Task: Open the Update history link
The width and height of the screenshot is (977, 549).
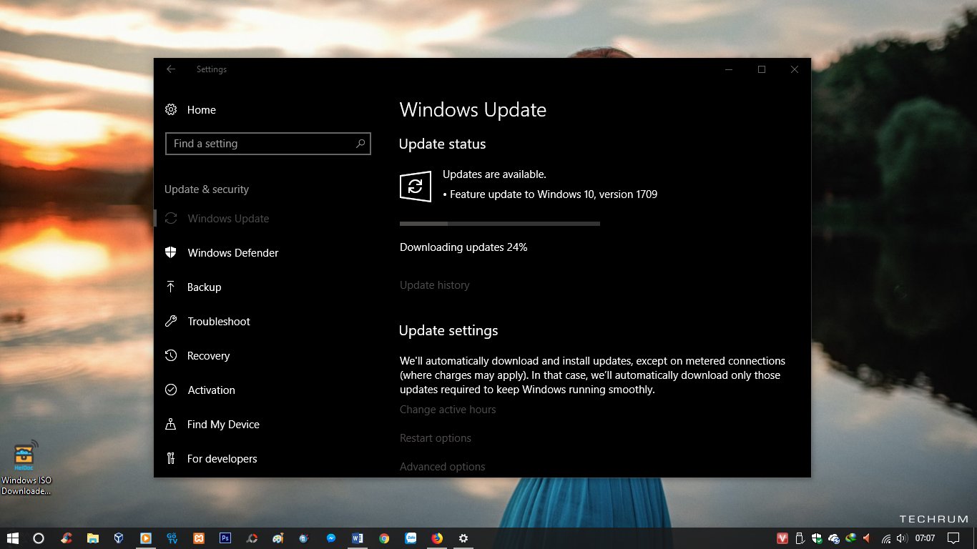Action: point(435,285)
